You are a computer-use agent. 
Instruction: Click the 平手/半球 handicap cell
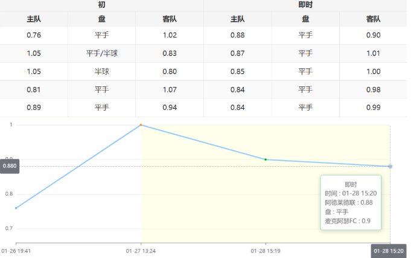pos(101,53)
